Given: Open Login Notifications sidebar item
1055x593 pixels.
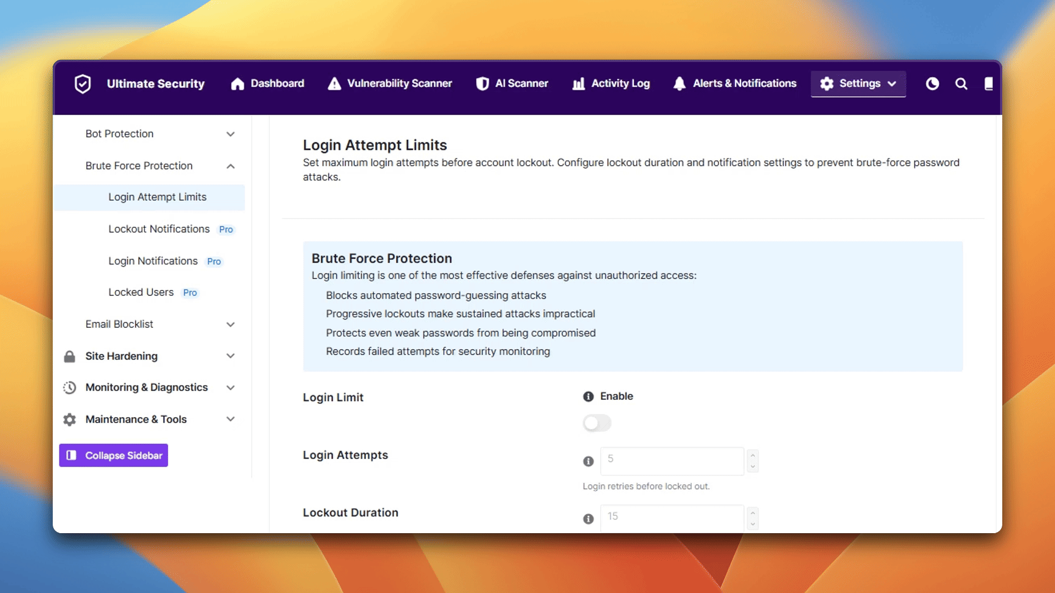Looking at the screenshot, I should coord(153,261).
